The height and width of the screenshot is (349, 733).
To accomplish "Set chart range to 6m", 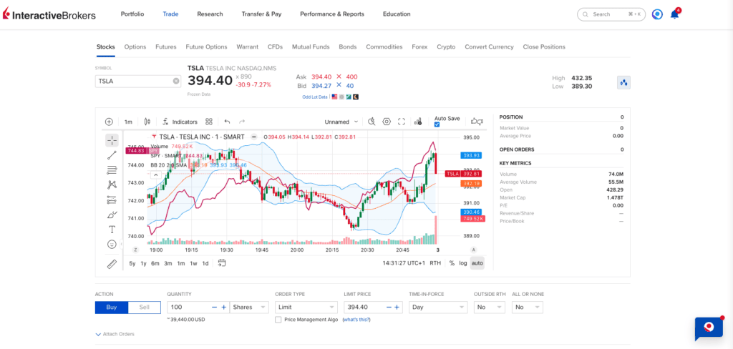I will tap(155, 263).
